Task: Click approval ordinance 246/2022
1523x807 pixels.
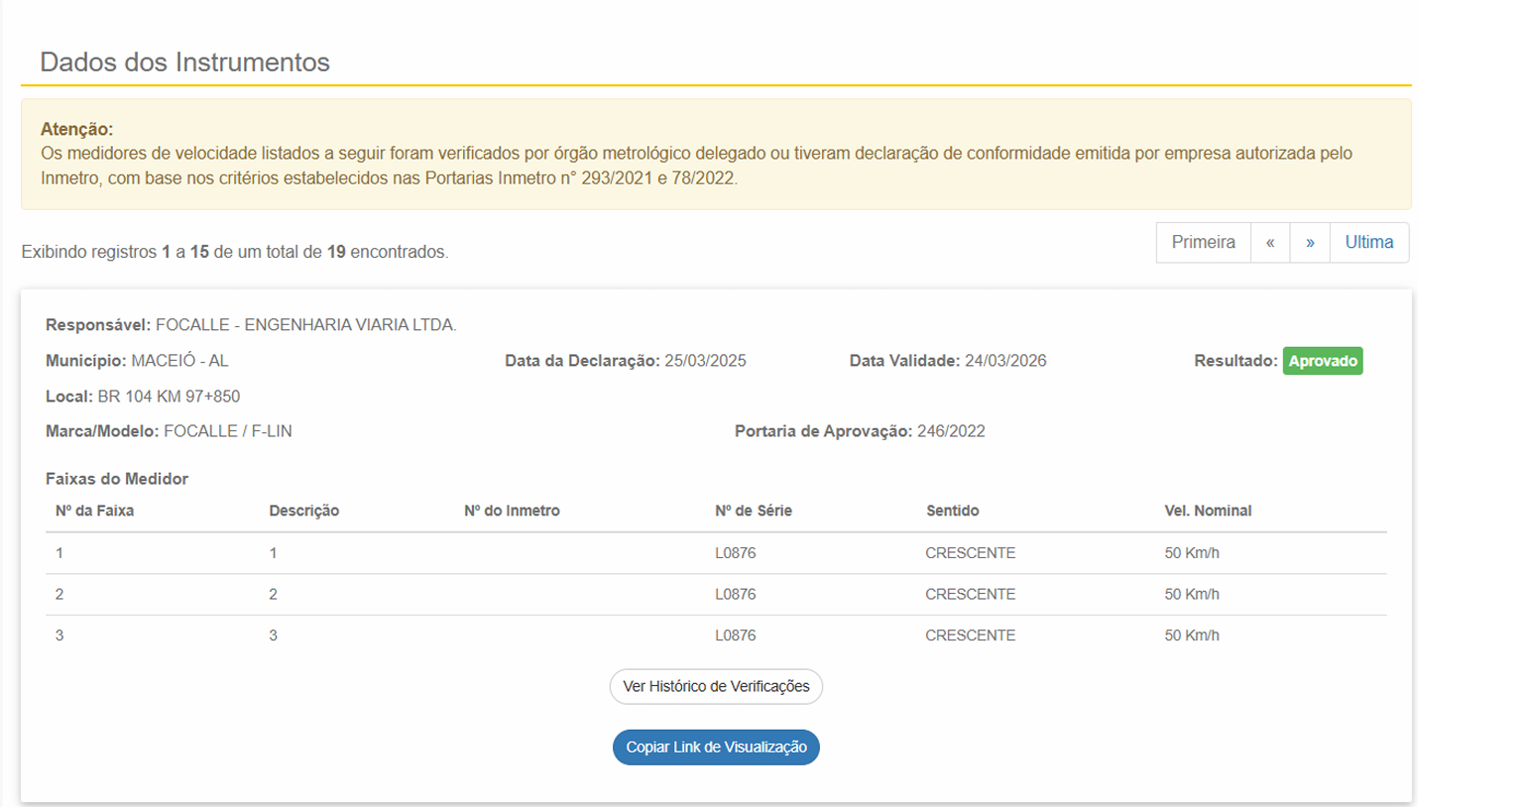Action: pos(951,431)
